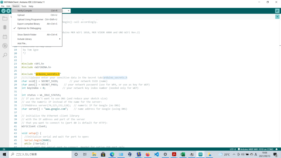Image resolution: width=281 pixels, height=158 pixels.
Task: Open the Tools menu
Action: click(24, 6)
